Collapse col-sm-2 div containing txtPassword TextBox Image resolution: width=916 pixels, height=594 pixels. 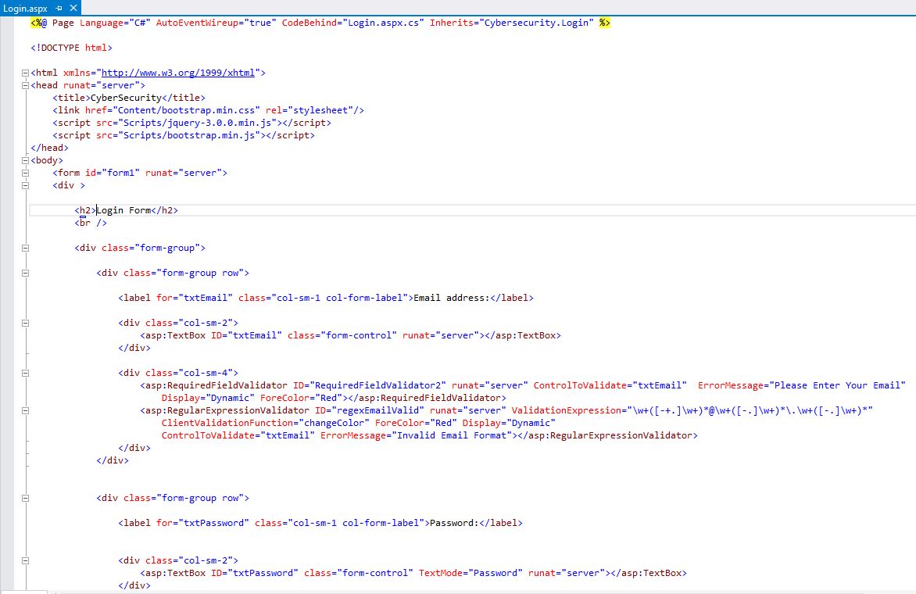pyautogui.click(x=25, y=560)
